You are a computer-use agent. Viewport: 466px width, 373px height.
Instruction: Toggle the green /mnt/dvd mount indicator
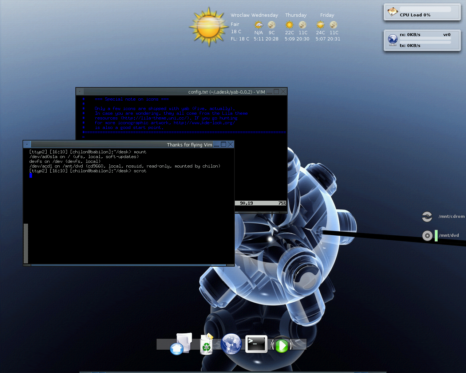coord(436,236)
